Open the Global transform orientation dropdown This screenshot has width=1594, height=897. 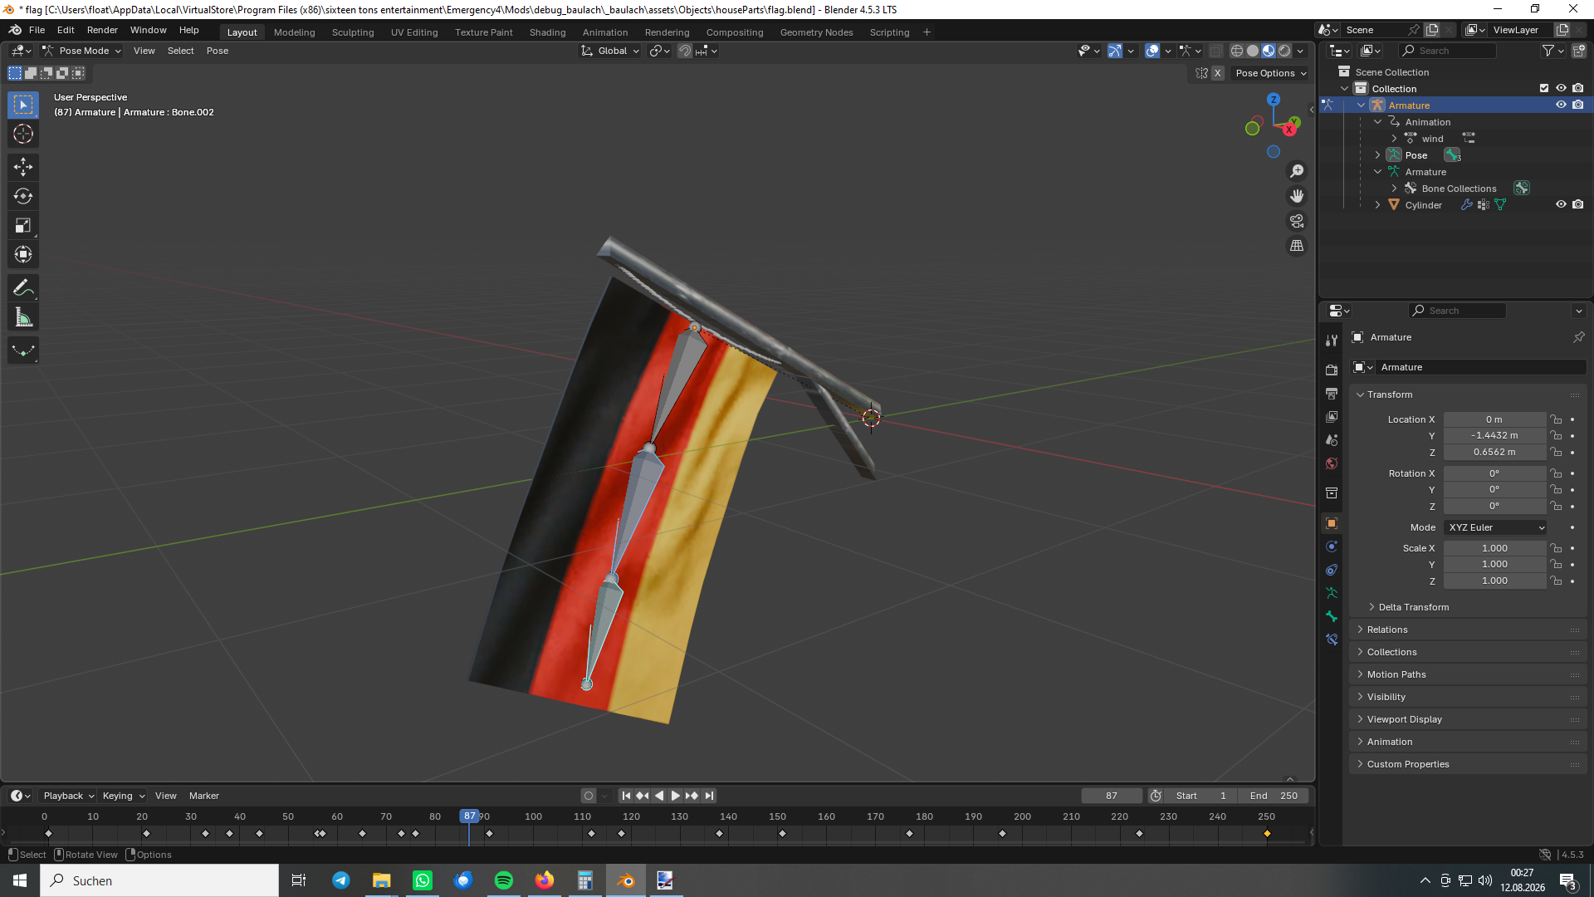click(610, 51)
